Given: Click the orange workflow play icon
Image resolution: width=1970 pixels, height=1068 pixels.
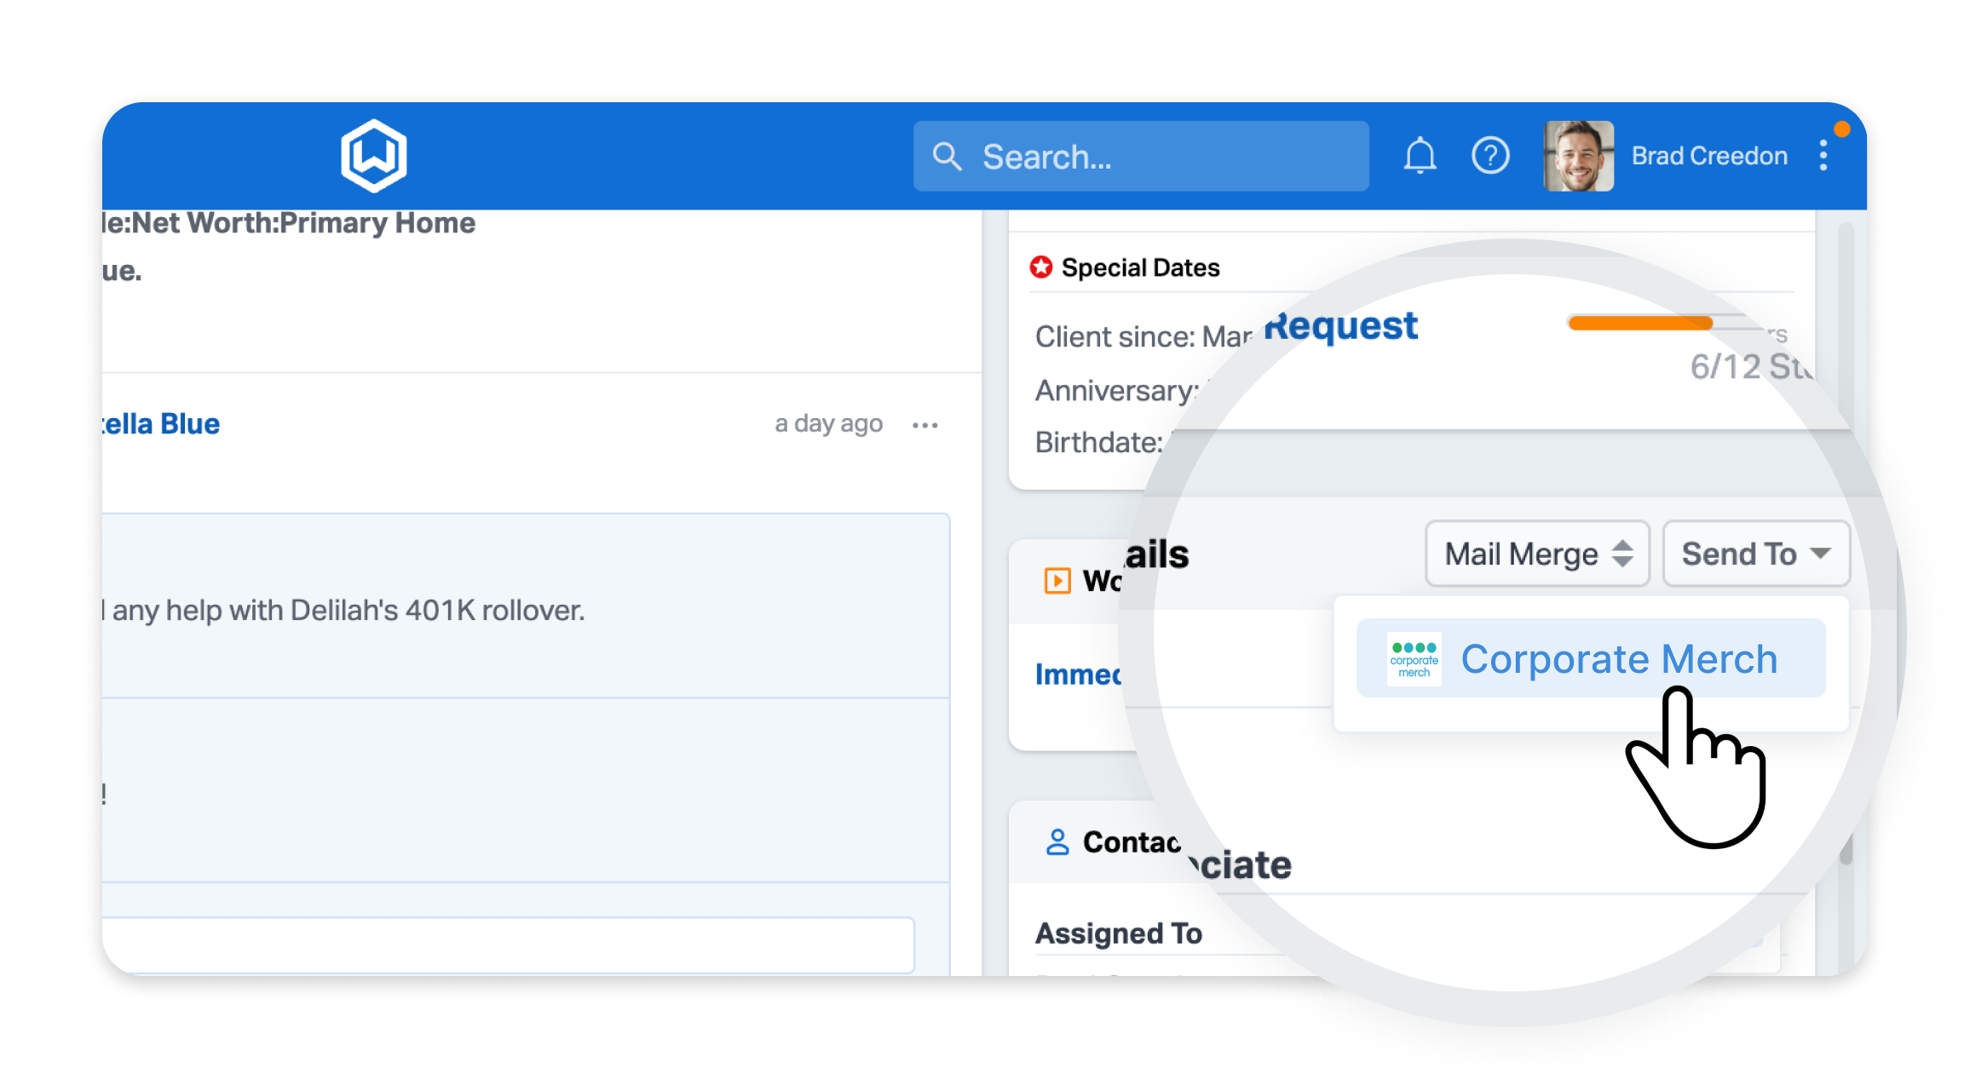Looking at the screenshot, I should coord(1057,581).
